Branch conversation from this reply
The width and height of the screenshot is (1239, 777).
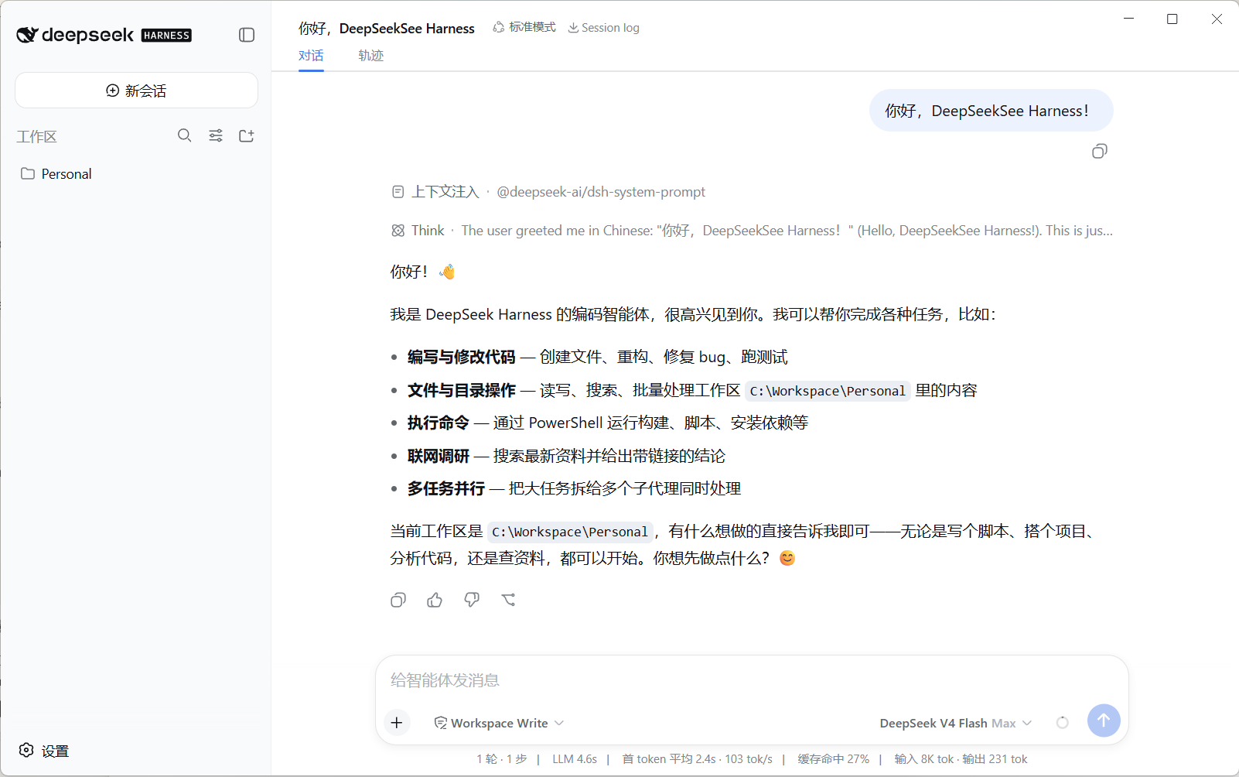coord(508,600)
